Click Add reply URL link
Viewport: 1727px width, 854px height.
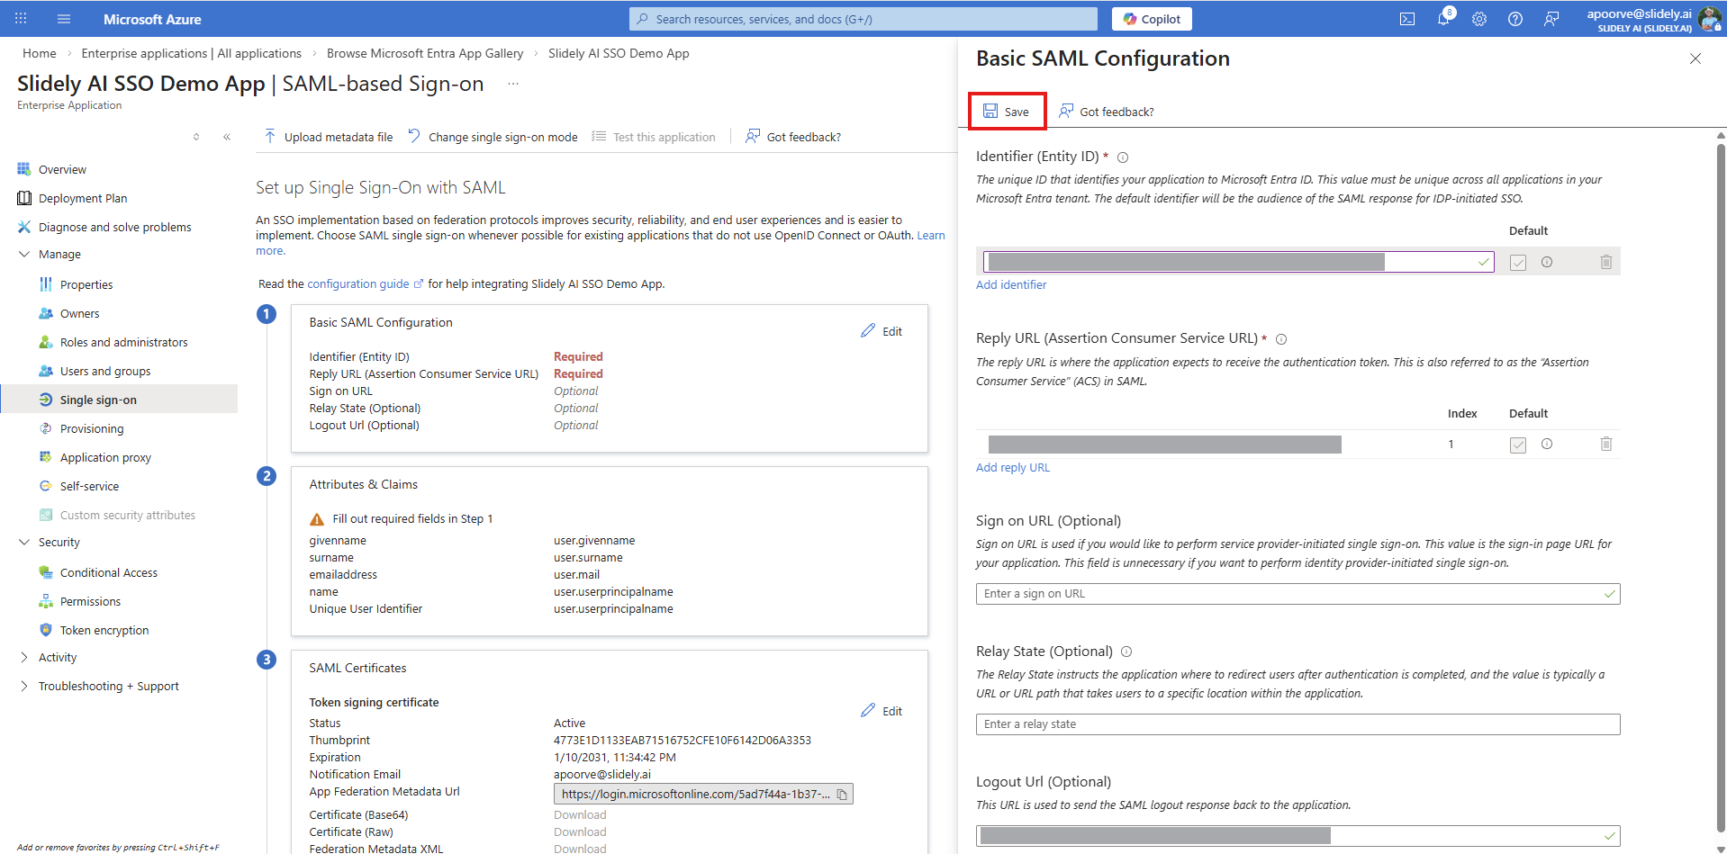click(1013, 467)
